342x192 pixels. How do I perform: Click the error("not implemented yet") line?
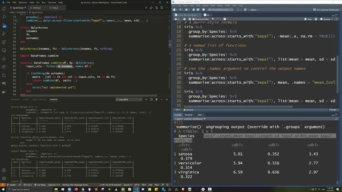pyautogui.click(x=54, y=87)
